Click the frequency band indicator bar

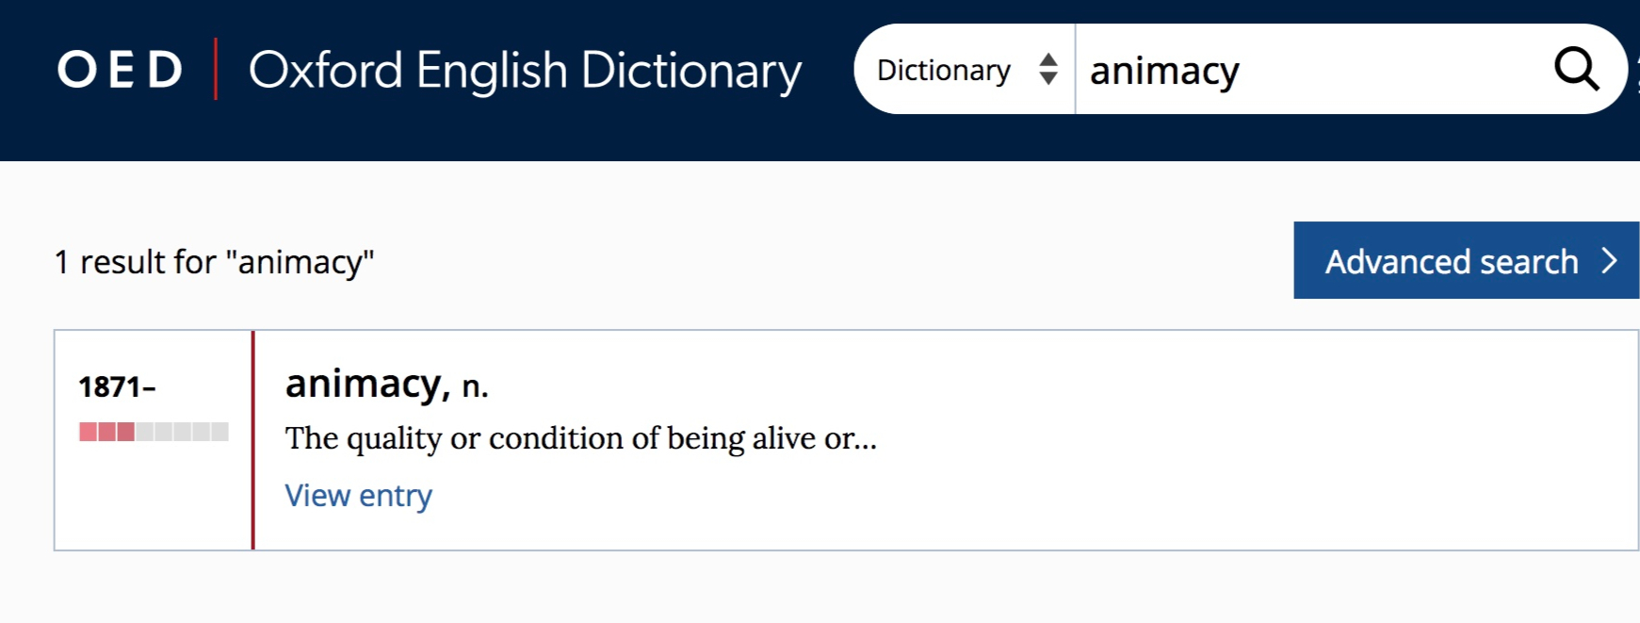tap(154, 432)
